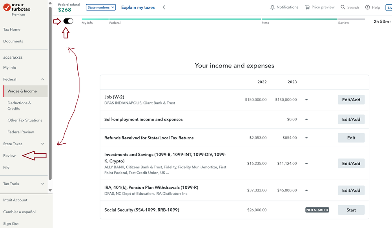
Task: Go to Federal Review
Action: click(x=20, y=132)
